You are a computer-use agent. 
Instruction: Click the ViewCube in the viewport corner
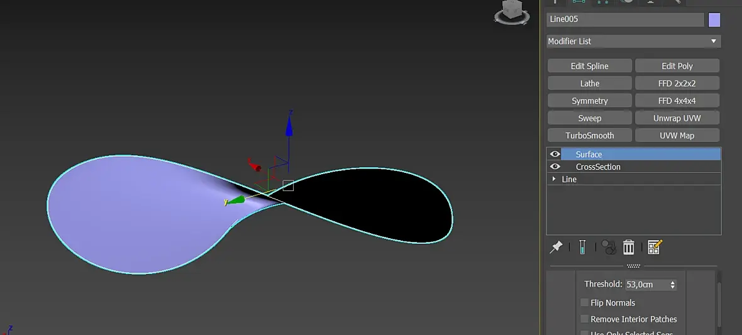coord(512,12)
